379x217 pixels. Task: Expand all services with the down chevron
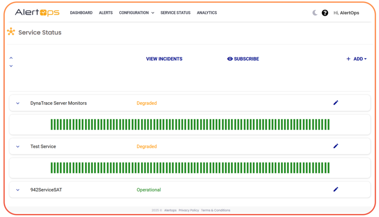click(11, 66)
